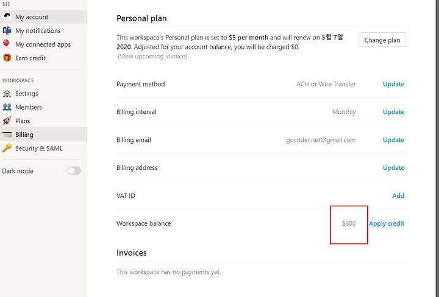Screen dimensions: 439x297
Task: Add a VAT ID
Action: (398, 195)
